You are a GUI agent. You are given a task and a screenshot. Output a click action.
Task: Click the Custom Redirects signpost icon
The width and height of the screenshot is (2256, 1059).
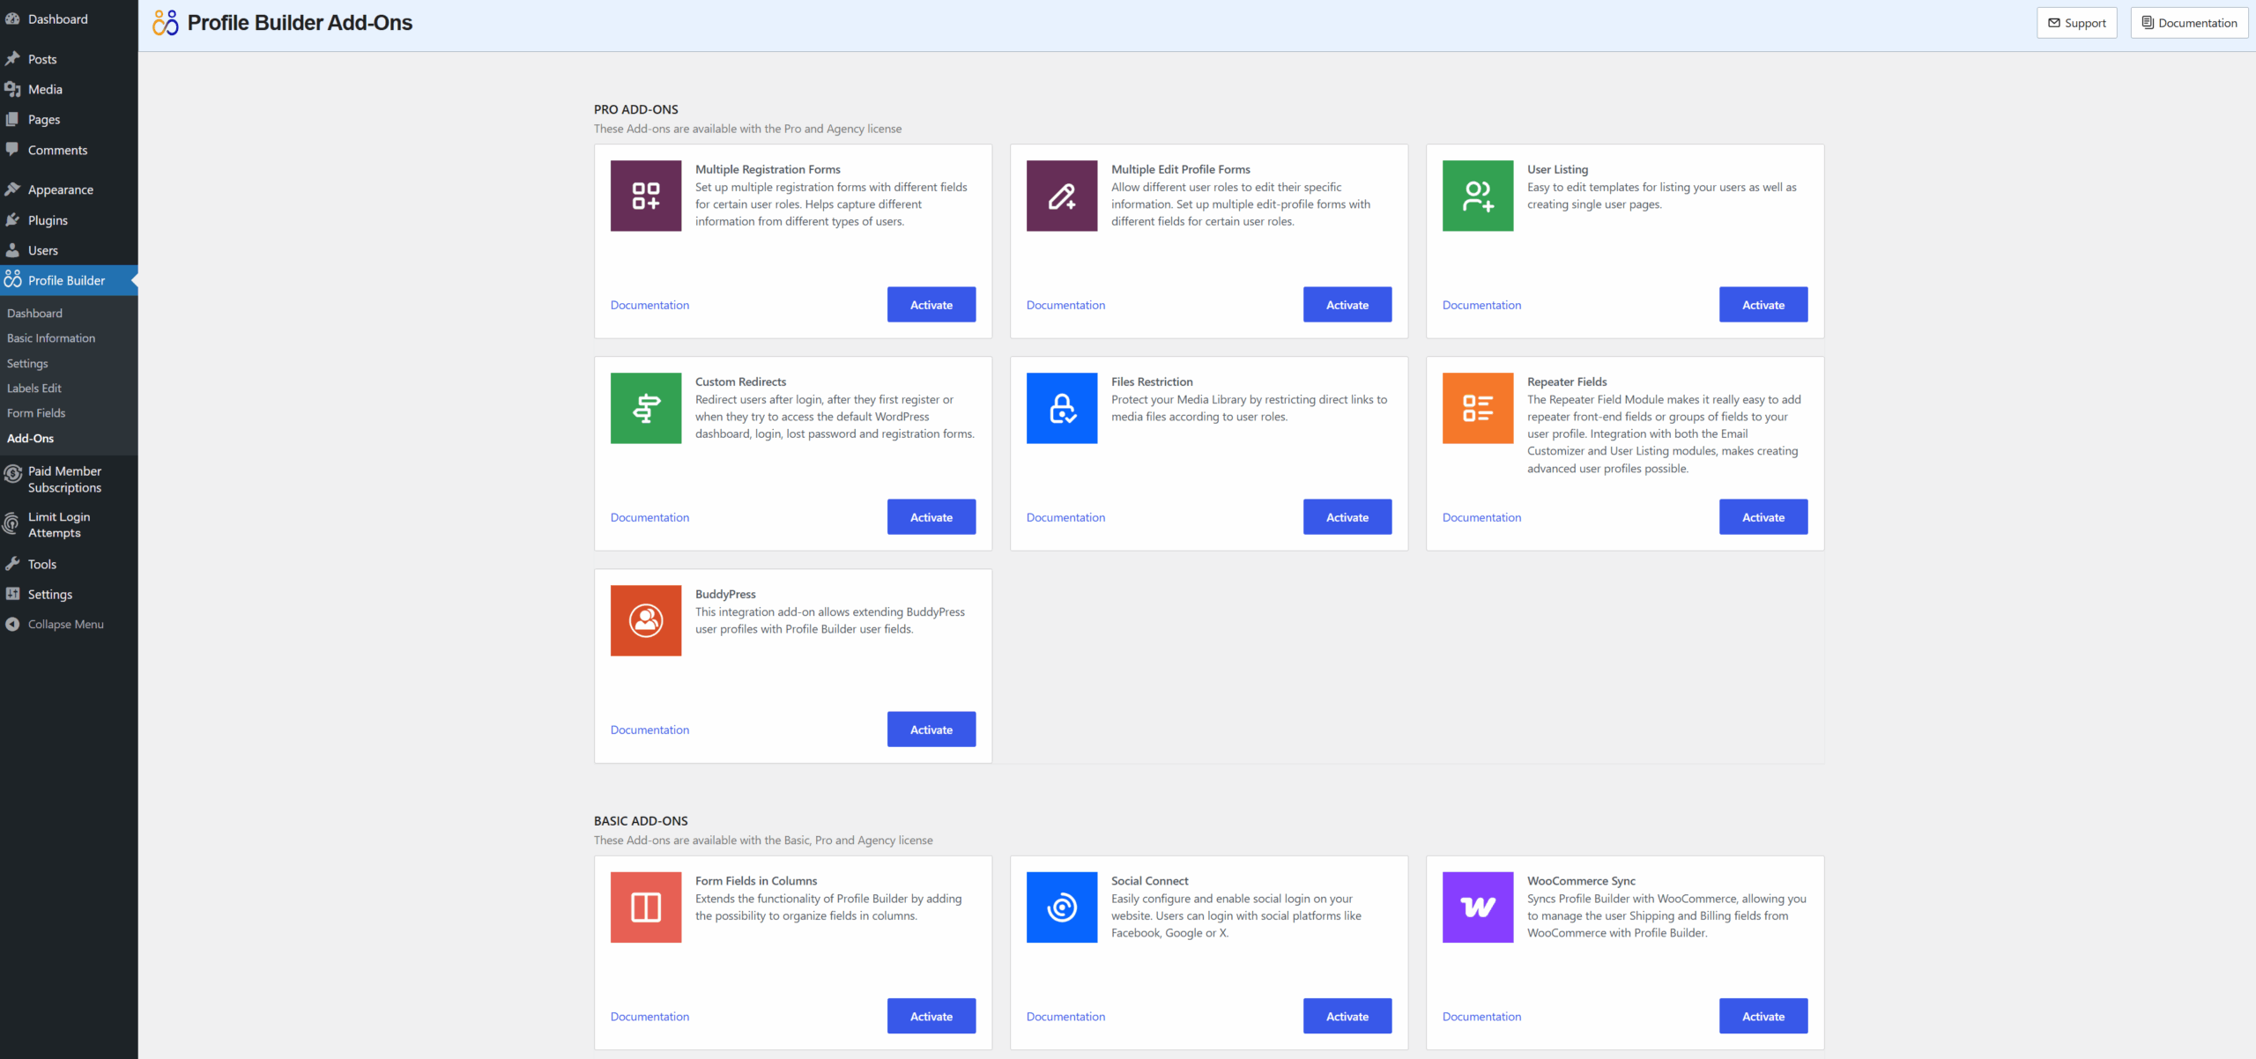645,408
